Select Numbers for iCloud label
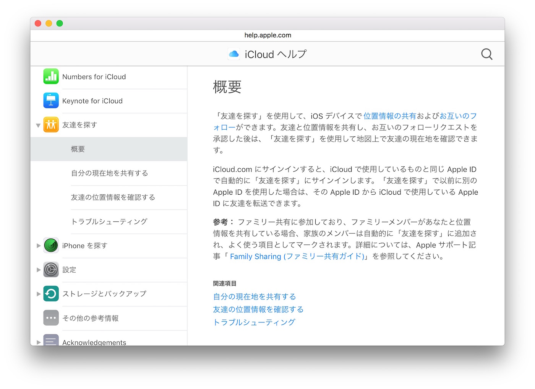Viewport: 535px width, 389px height. (x=94, y=77)
